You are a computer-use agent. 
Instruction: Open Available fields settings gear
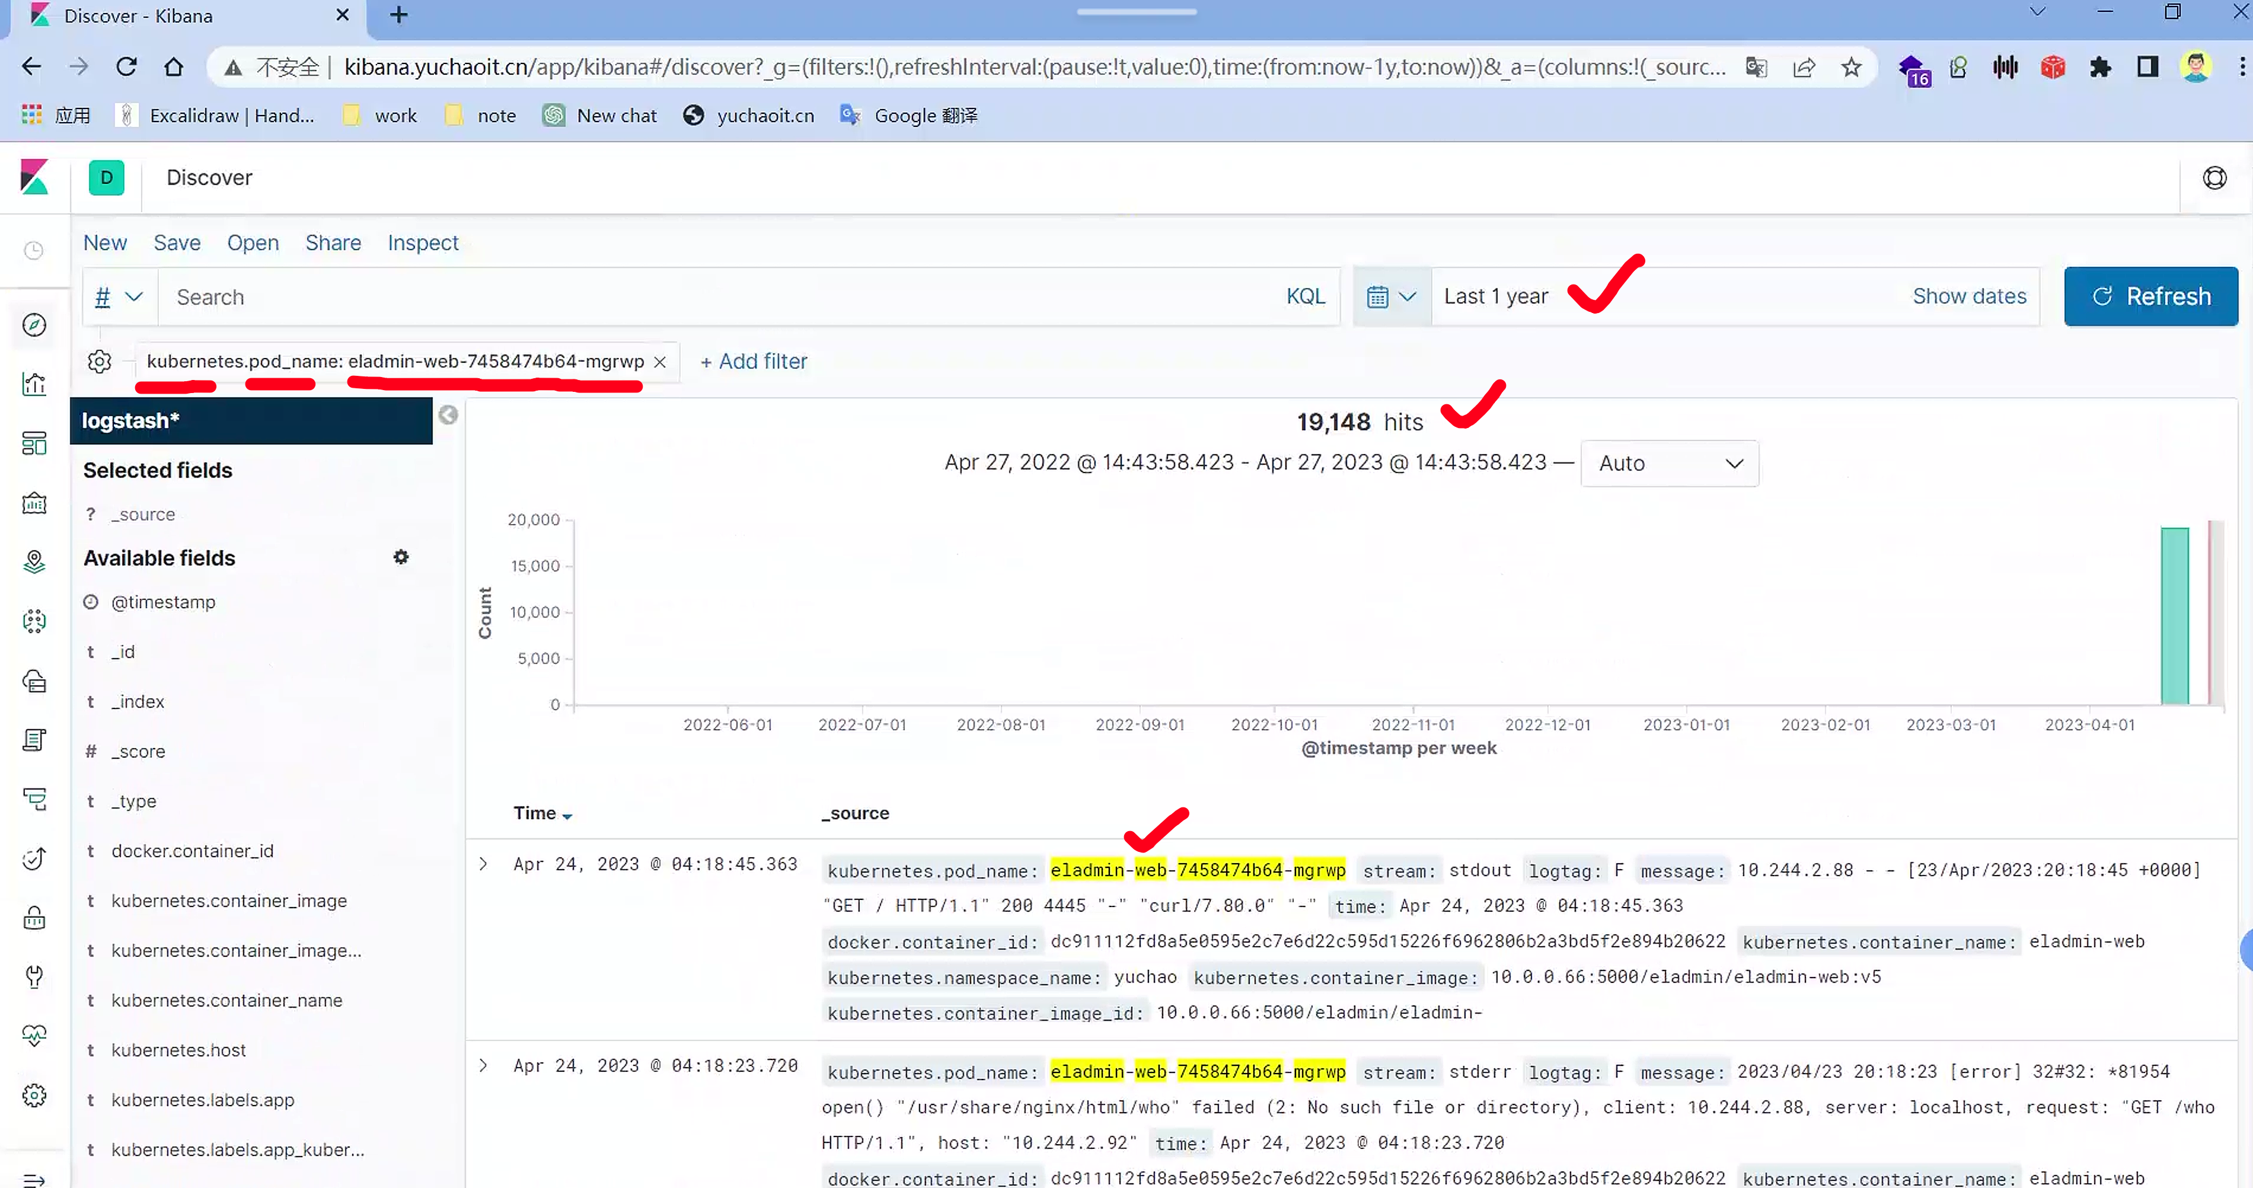tap(401, 558)
